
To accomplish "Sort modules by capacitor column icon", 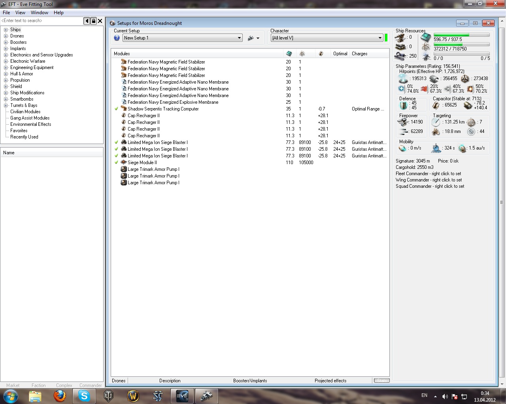I will tap(321, 54).
